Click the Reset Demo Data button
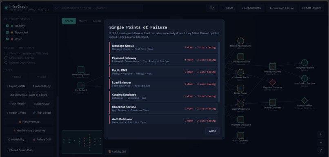This screenshot has height=157, width=329. tap(29, 150)
